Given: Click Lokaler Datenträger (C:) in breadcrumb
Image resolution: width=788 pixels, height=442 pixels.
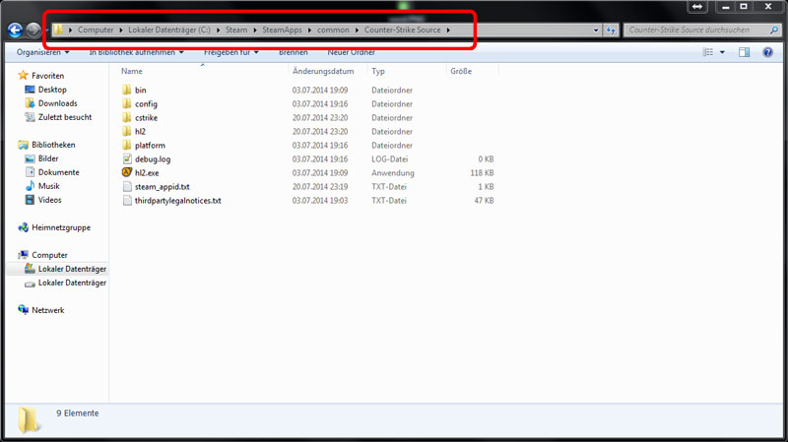Looking at the screenshot, I should click(x=169, y=31).
